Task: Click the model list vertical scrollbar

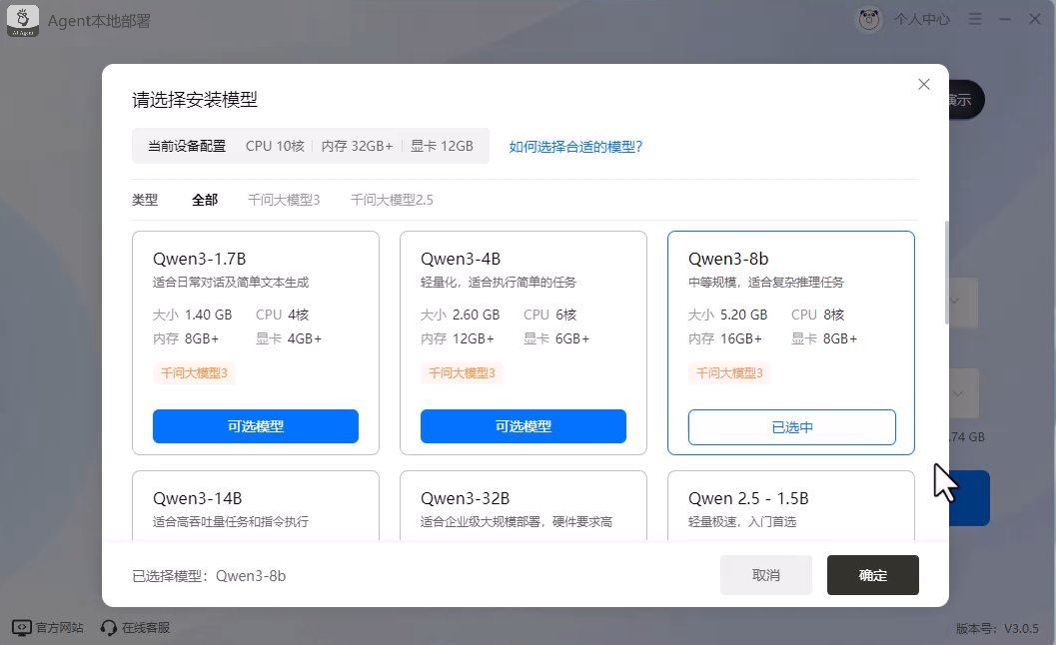Action: [947, 273]
